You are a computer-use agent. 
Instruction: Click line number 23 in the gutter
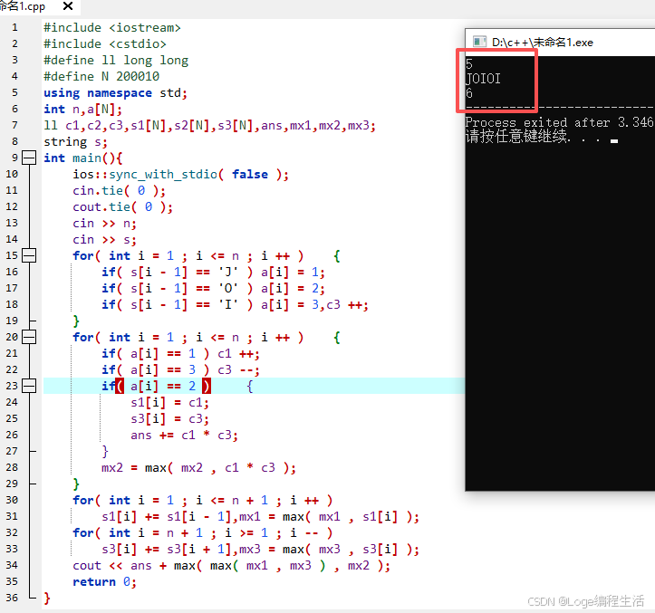[12, 386]
